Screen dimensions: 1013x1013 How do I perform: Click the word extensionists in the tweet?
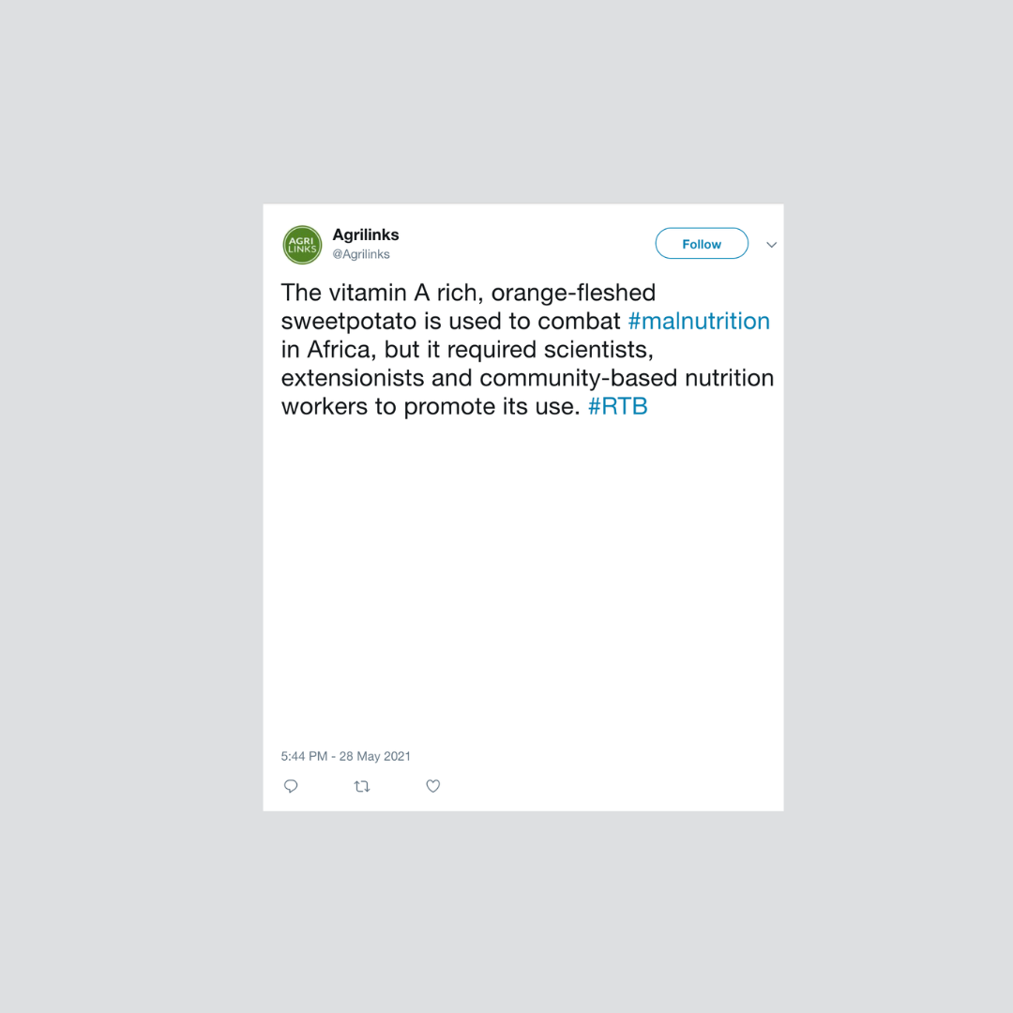coord(353,378)
